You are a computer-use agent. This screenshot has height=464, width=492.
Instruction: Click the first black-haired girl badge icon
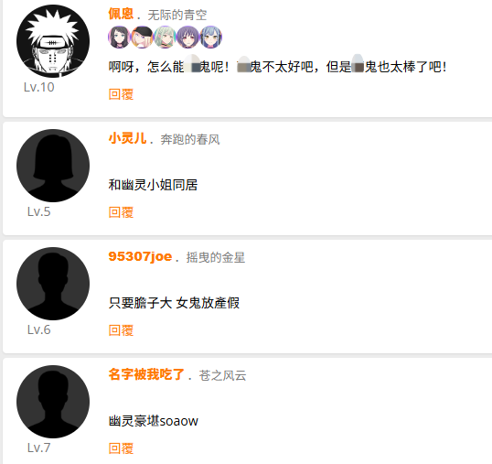[119, 37]
